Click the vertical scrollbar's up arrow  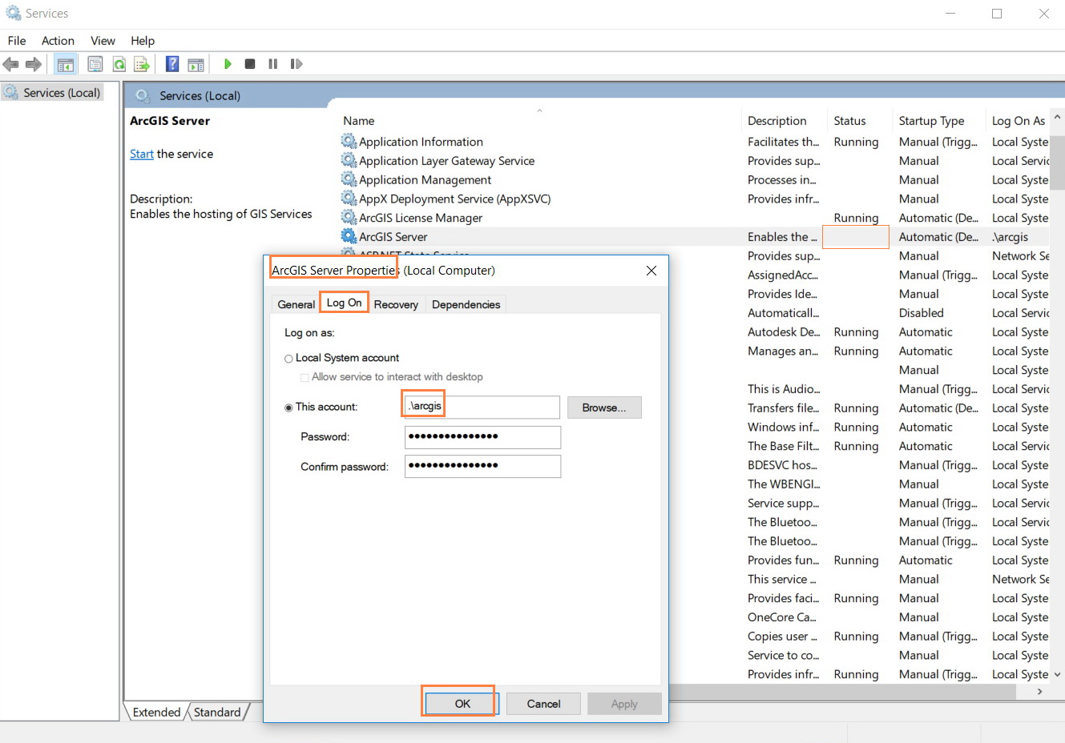1058,118
